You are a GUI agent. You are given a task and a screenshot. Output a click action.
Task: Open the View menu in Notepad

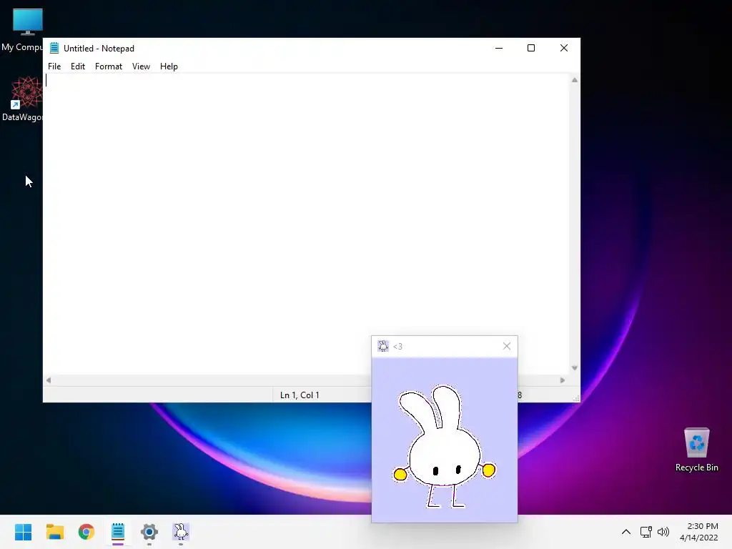coord(141,66)
